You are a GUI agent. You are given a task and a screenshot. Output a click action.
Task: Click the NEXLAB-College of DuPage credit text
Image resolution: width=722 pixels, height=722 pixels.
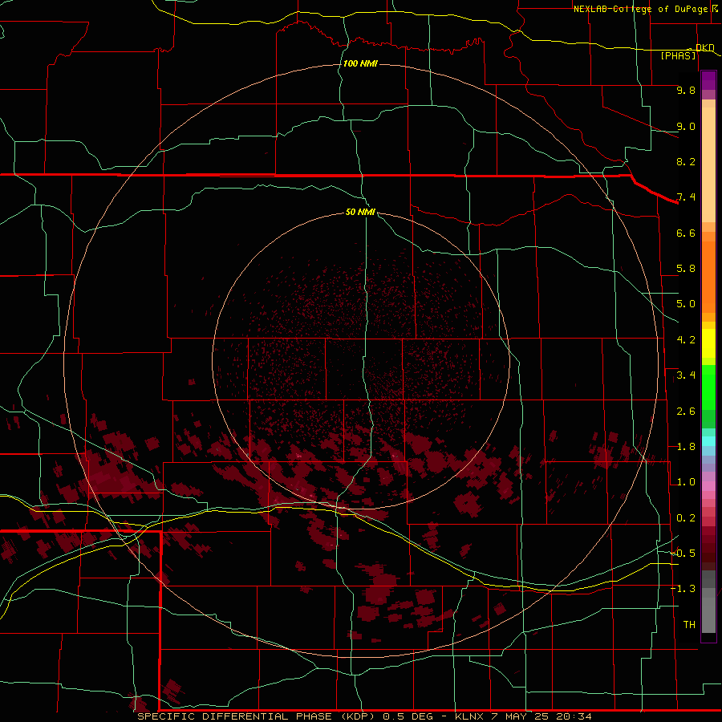[x=640, y=9]
